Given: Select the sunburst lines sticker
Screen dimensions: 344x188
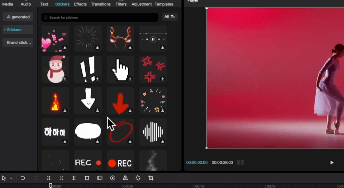Looking at the screenshot, I should (x=88, y=39).
